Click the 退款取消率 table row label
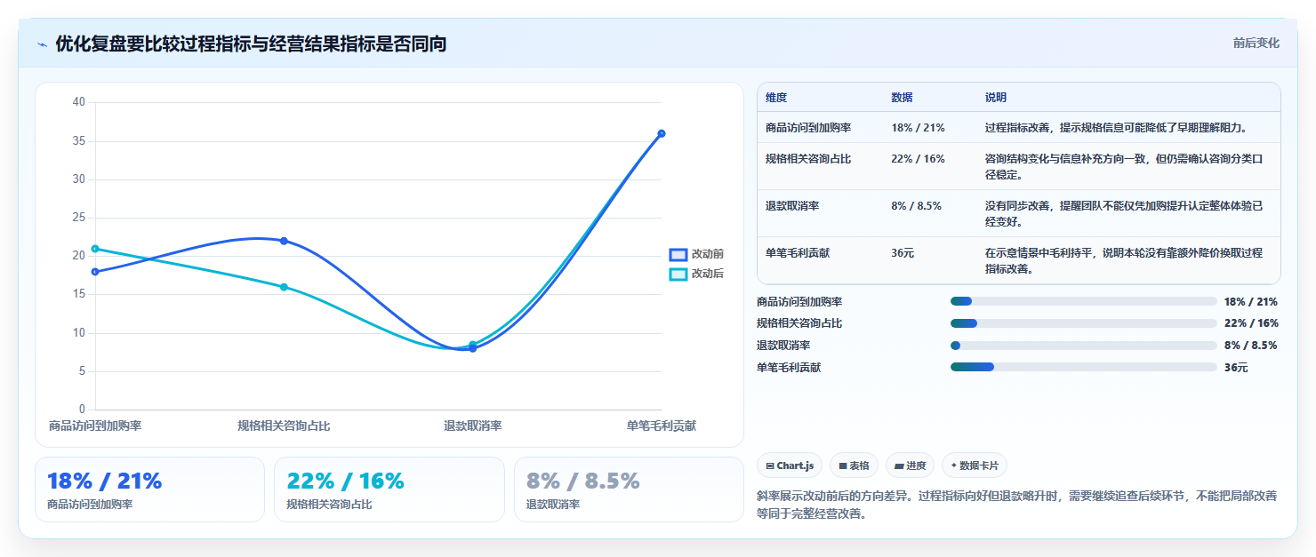1316x557 pixels. (x=792, y=206)
